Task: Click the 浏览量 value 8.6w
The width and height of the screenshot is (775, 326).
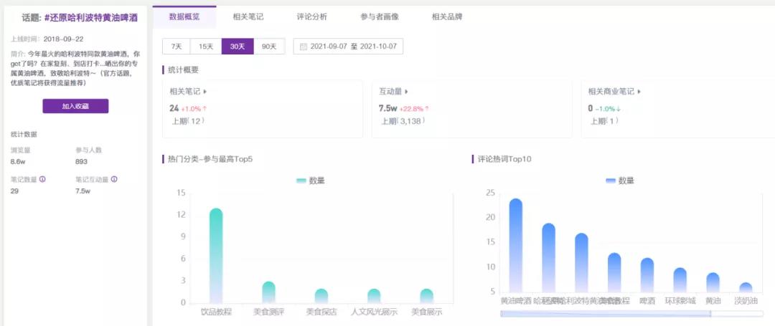Action: [18, 162]
